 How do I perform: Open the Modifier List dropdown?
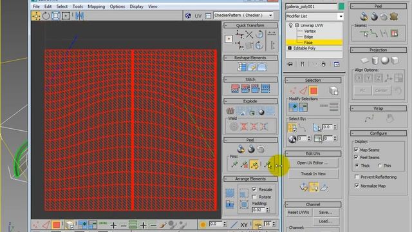point(341,16)
